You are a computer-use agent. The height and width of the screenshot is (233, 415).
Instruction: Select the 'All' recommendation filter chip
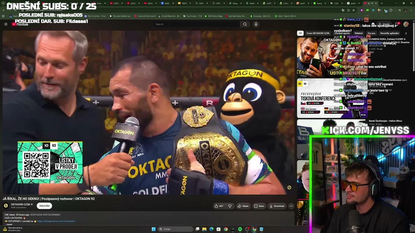tap(300, 33)
